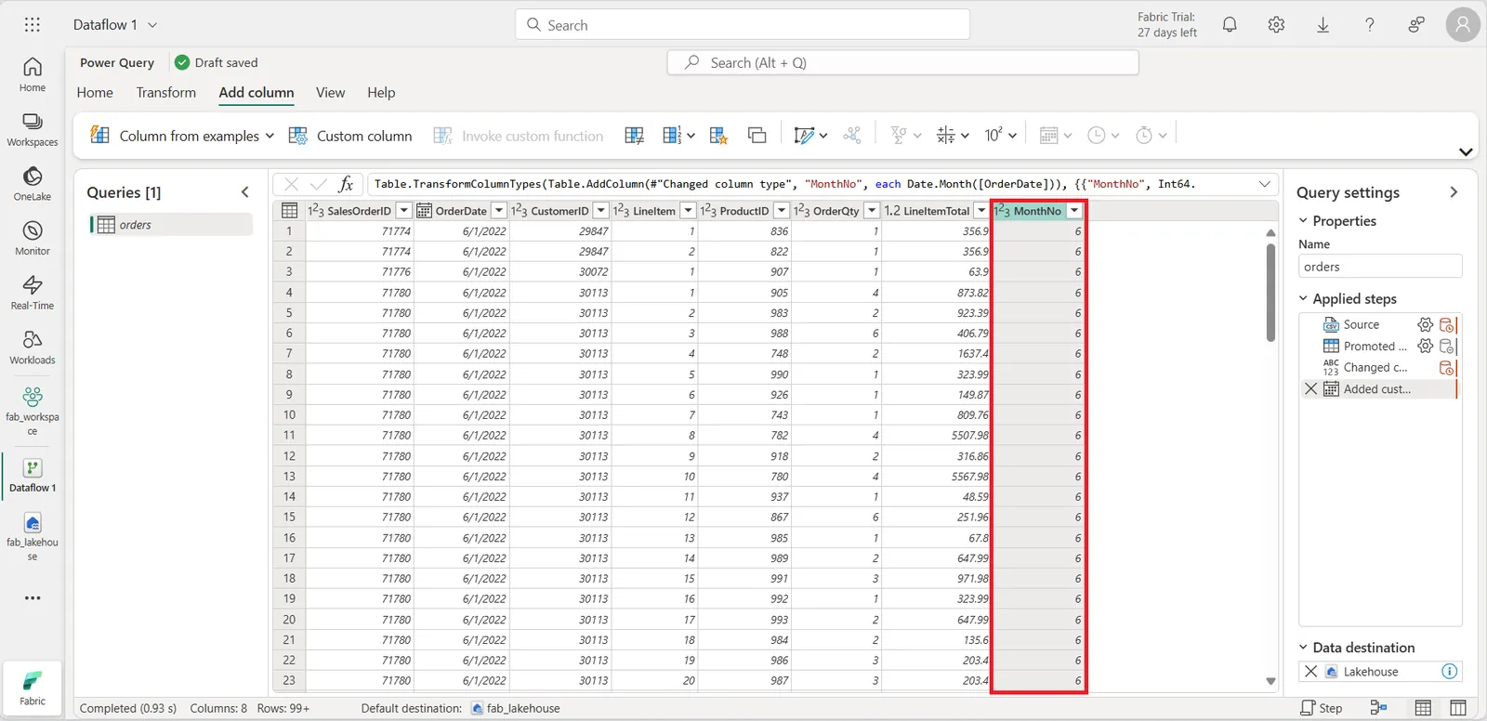Viewport: 1487px width, 721px height.
Task: Toggle the Step script view
Action: tap(1322, 708)
